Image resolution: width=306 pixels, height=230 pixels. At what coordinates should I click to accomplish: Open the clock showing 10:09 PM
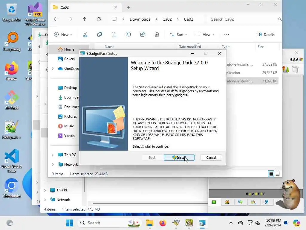273,223
